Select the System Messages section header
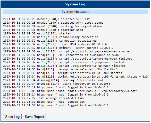The image size is (151, 123). click(x=75, y=12)
